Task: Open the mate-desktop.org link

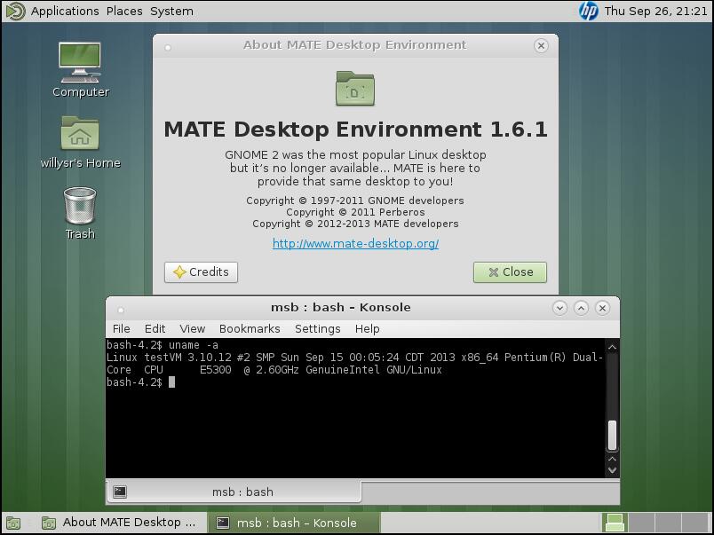Action: pyautogui.click(x=355, y=243)
